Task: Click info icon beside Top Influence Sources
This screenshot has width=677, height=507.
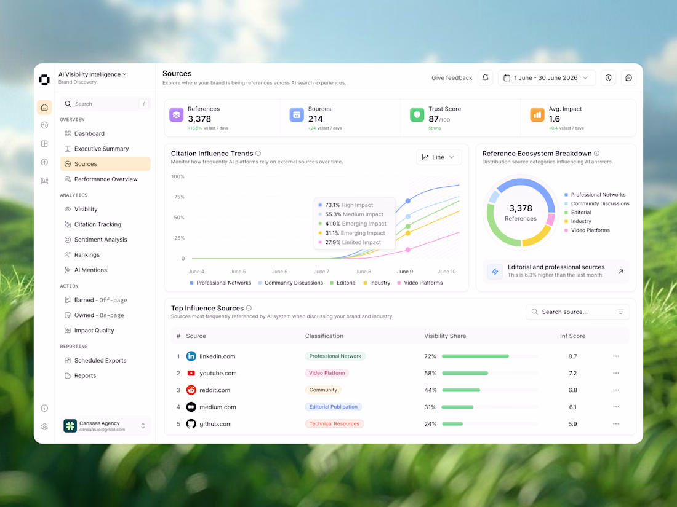Action: [x=249, y=308]
